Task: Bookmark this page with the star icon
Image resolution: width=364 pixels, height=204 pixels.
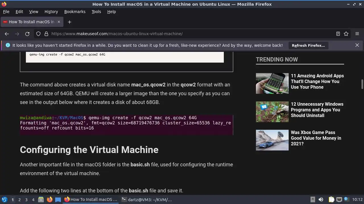Action: click(x=346, y=34)
